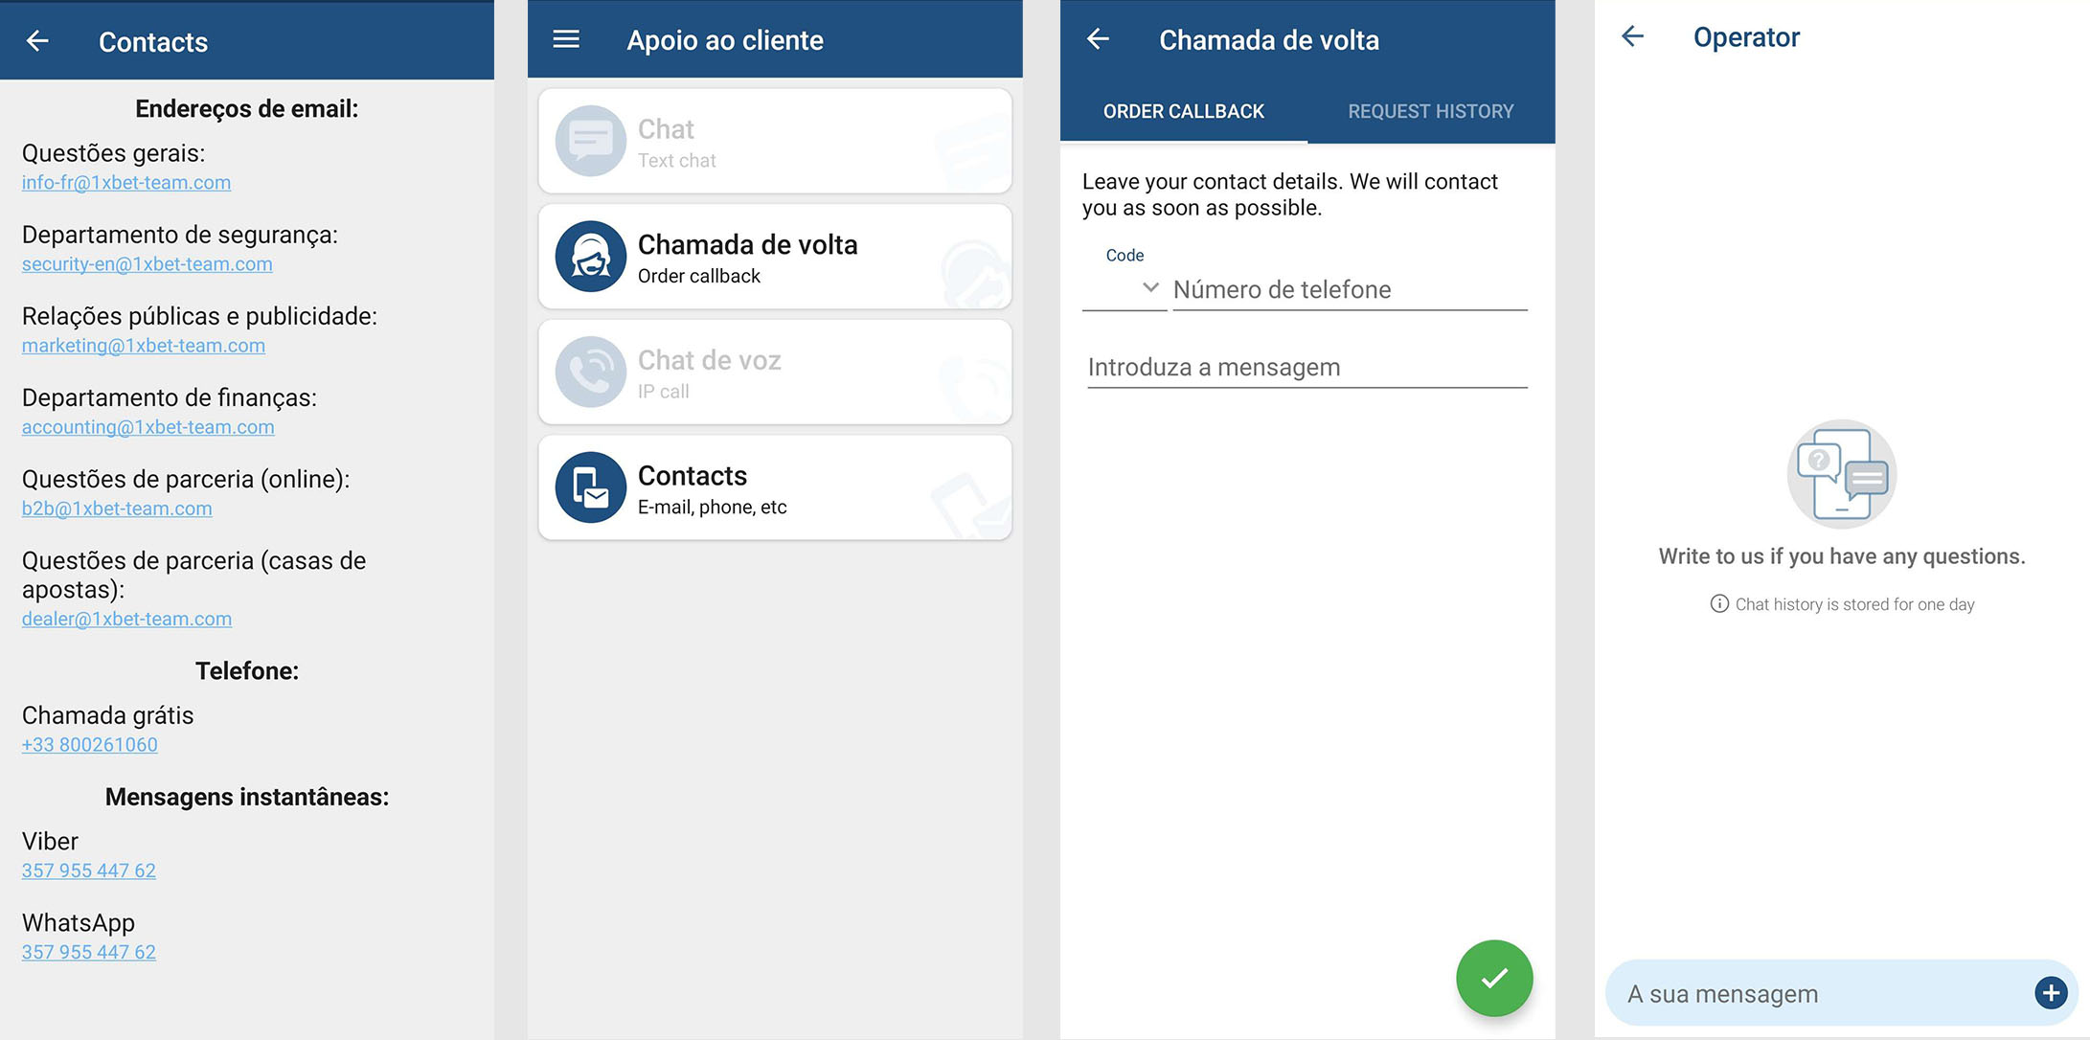Image resolution: width=2090 pixels, height=1040 pixels.
Task: Select the Chamada de volta order callback icon
Action: (x=590, y=256)
